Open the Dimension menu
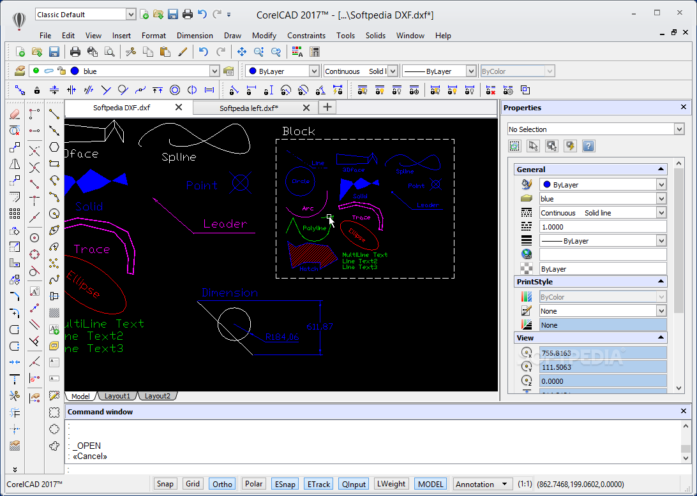 [195, 36]
